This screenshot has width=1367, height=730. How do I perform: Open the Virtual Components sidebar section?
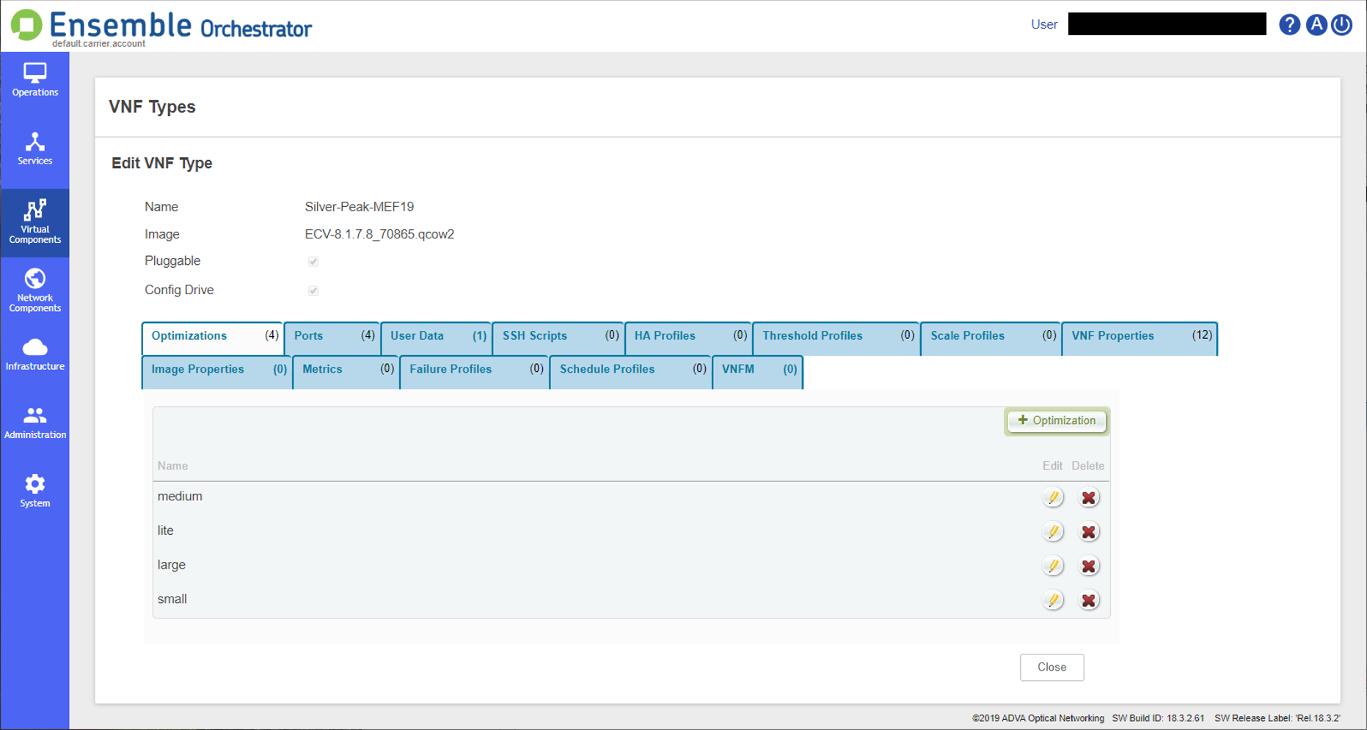coord(34,222)
